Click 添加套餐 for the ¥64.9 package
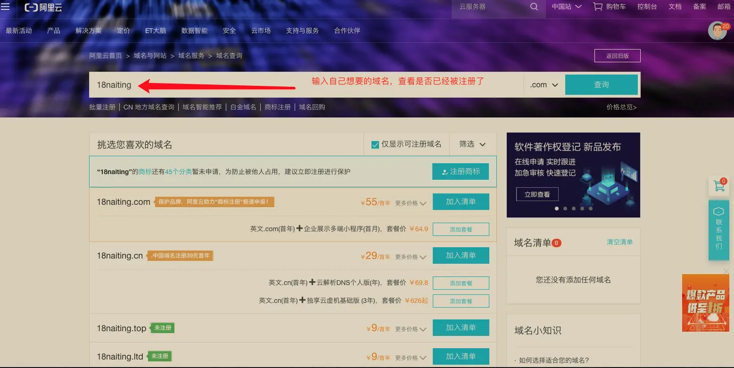Image resolution: width=734 pixels, height=368 pixels. (x=461, y=229)
